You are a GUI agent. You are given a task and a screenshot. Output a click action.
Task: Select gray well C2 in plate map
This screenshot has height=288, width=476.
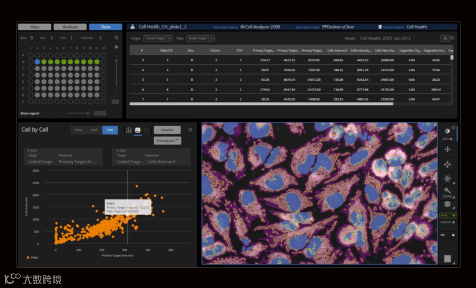pyautogui.click(x=37, y=68)
